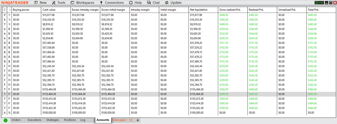Click the green connection status circle
The width and height of the screenshot is (337, 124).
point(6,120)
